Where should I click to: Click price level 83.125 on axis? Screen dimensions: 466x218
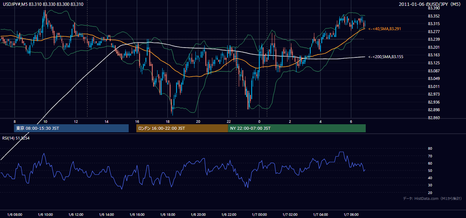[433, 63]
